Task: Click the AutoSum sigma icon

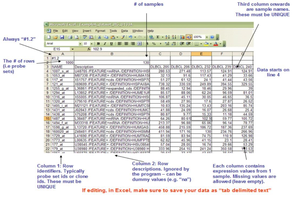Action: [x=158, y=37]
